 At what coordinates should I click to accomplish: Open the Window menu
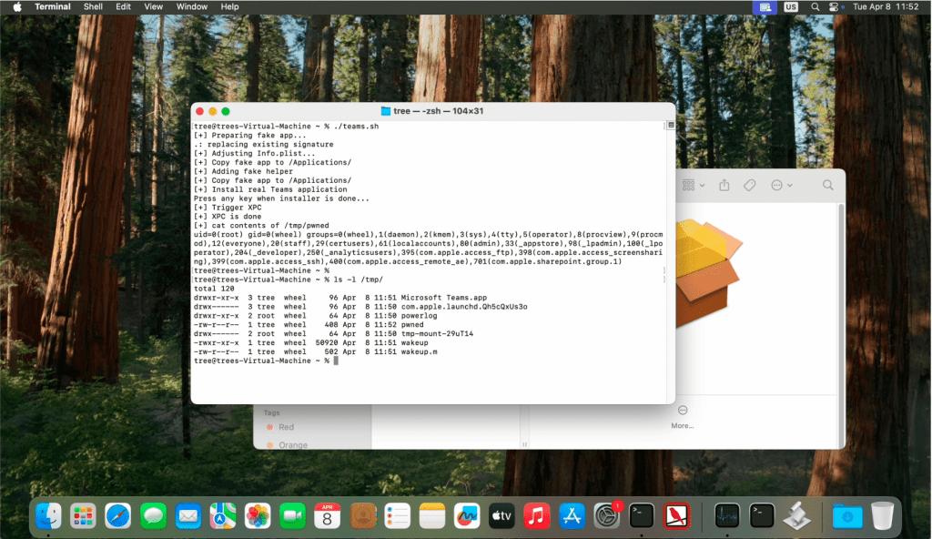(x=192, y=6)
